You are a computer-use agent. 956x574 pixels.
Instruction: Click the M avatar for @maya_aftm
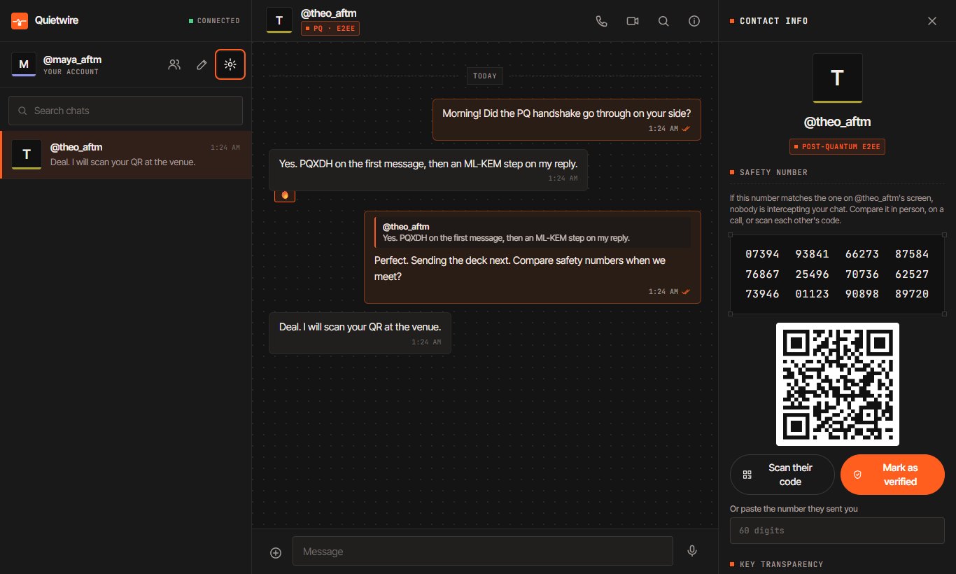click(24, 64)
